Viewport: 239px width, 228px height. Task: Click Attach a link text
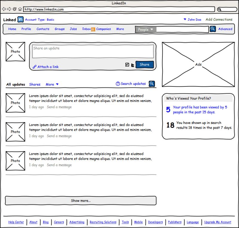tap(48, 67)
